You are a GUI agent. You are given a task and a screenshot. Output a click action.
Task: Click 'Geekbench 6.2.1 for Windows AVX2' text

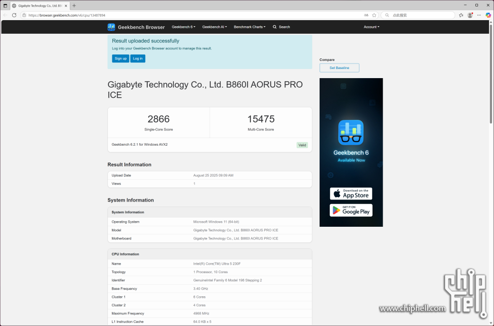[140, 145]
